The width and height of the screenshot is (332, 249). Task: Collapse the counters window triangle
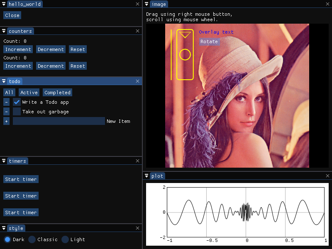pos(4,31)
